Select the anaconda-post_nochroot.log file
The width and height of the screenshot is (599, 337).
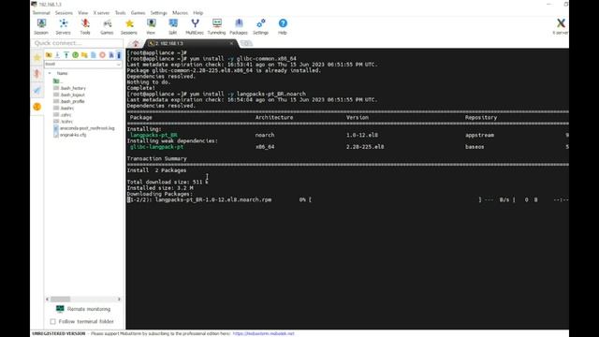(x=84, y=128)
